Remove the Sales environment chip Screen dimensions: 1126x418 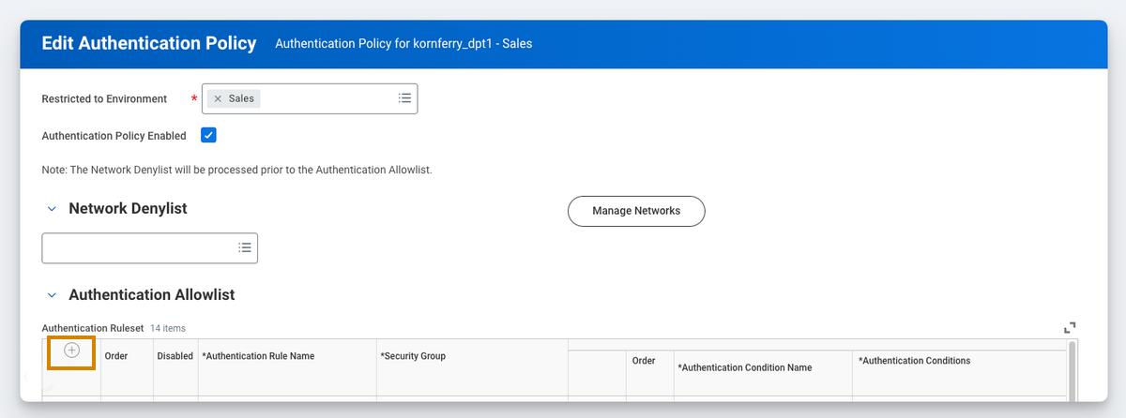coord(218,98)
